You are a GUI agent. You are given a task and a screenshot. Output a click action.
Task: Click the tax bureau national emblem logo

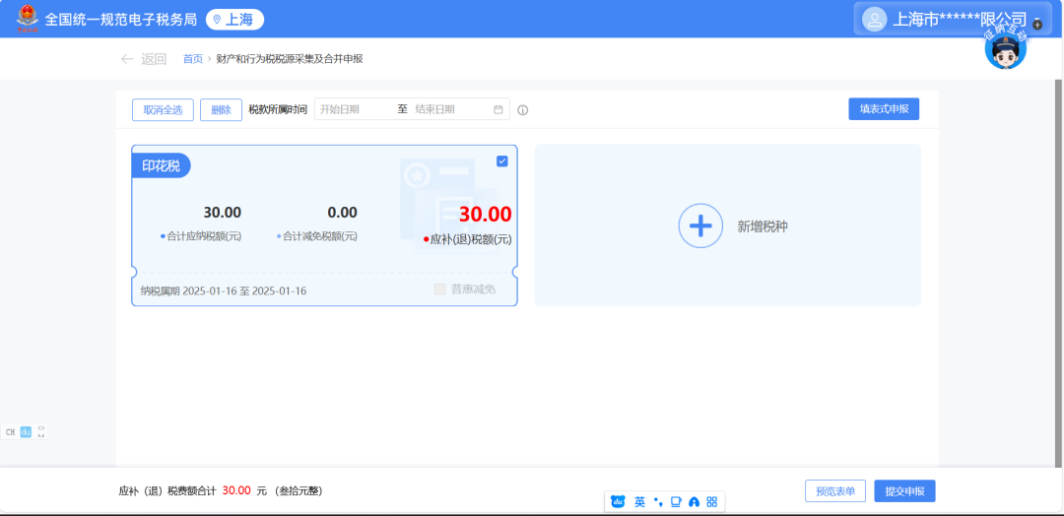28,19
